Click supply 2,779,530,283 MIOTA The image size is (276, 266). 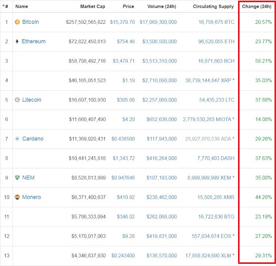point(207,119)
